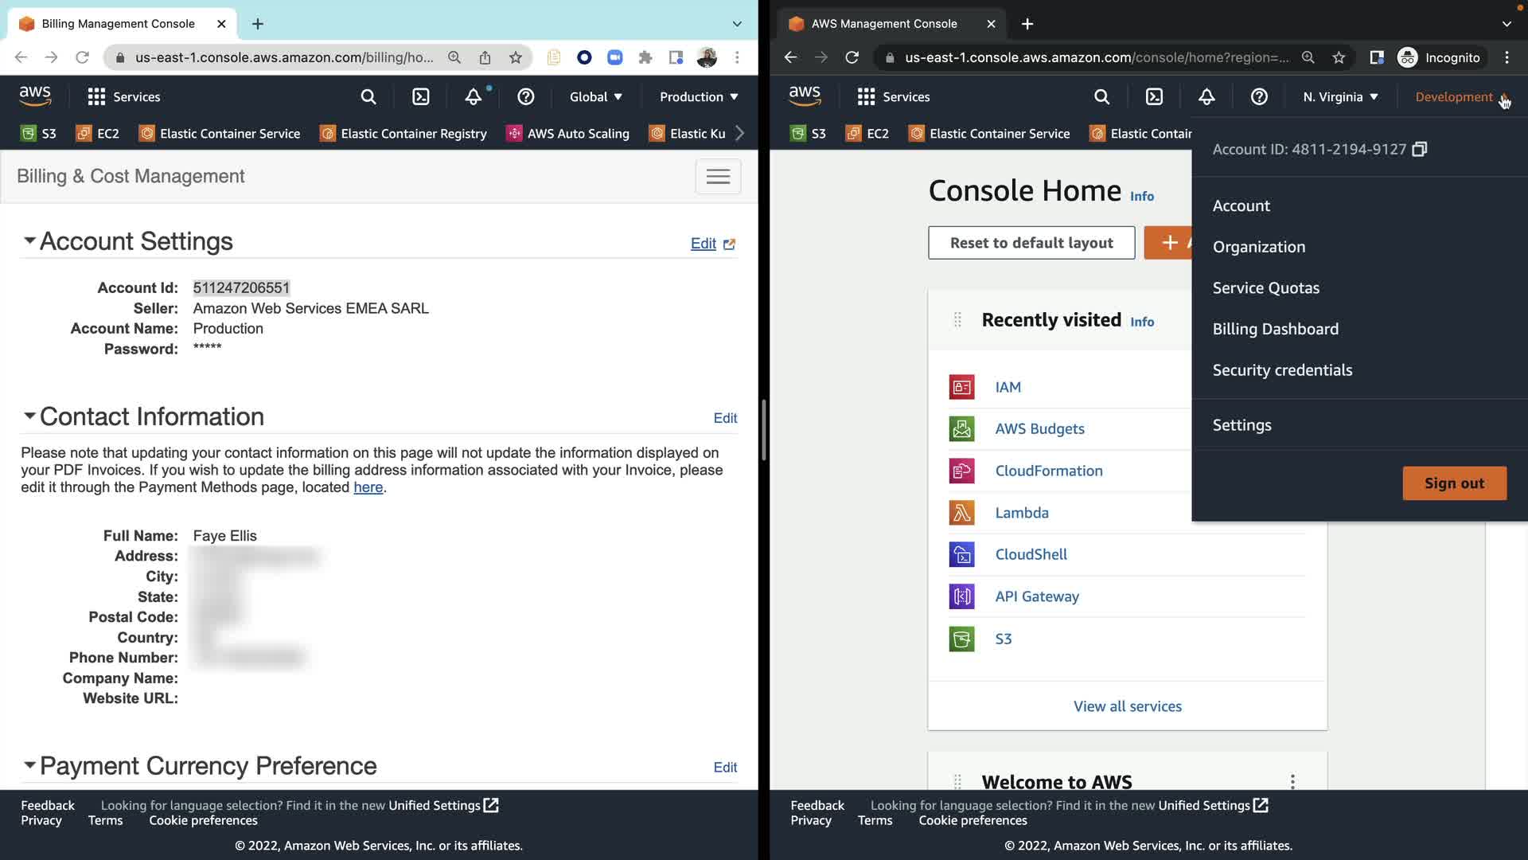Copy the Account ID using the copy icon
Screen dimensions: 1528x860
point(1419,150)
